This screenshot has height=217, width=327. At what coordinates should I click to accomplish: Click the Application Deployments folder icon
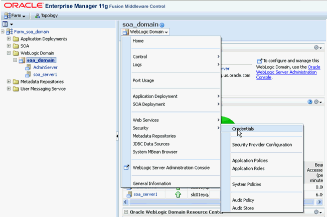(16, 39)
